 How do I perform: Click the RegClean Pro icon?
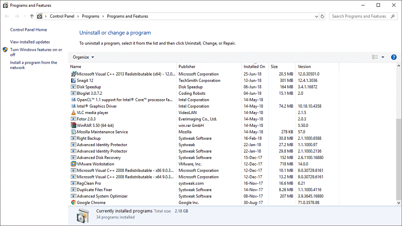pos(73,183)
